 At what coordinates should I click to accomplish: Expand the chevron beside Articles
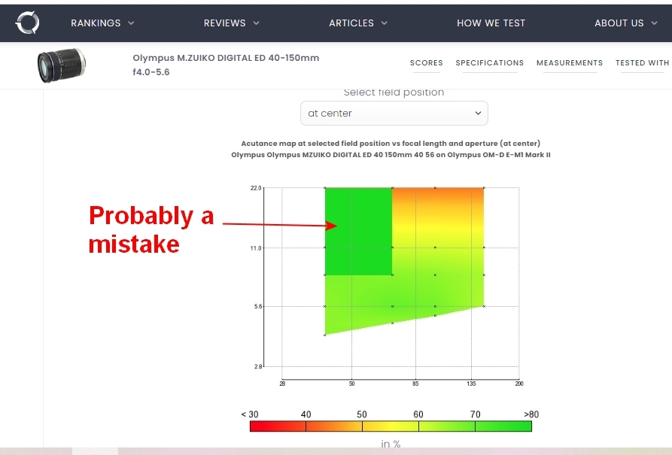[385, 23]
